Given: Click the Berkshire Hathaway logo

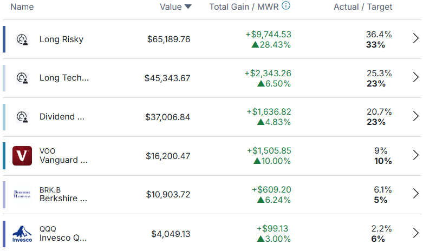Looking at the screenshot, I should click(x=22, y=194).
